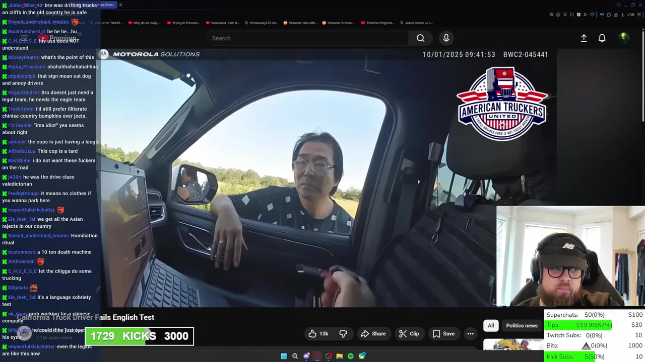Click the magnifier search button in YouTube
This screenshot has height=362, width=645.
(420, 38)
